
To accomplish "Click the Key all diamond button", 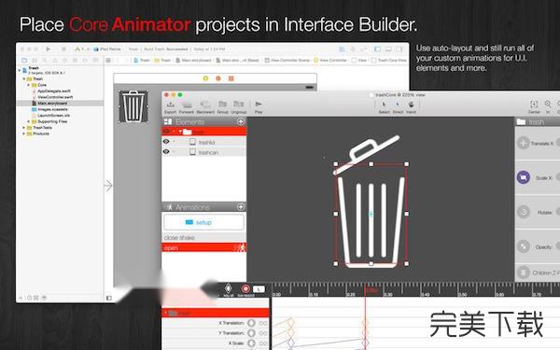I will coord(228,289).
